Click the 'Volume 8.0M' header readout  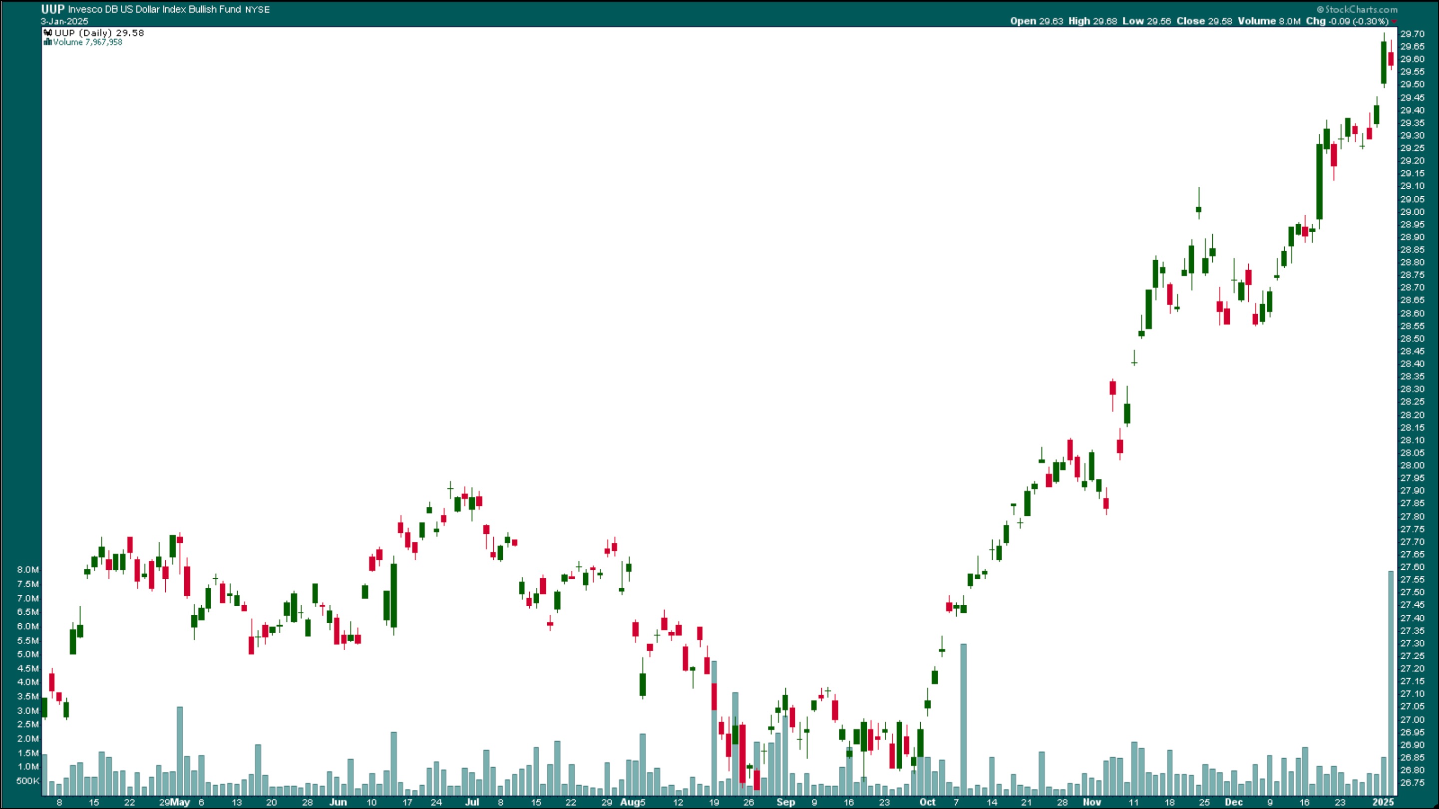tap(1269, 21)
